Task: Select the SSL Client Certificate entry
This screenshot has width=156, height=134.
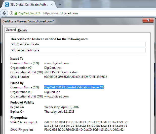Action: point(78,44)
